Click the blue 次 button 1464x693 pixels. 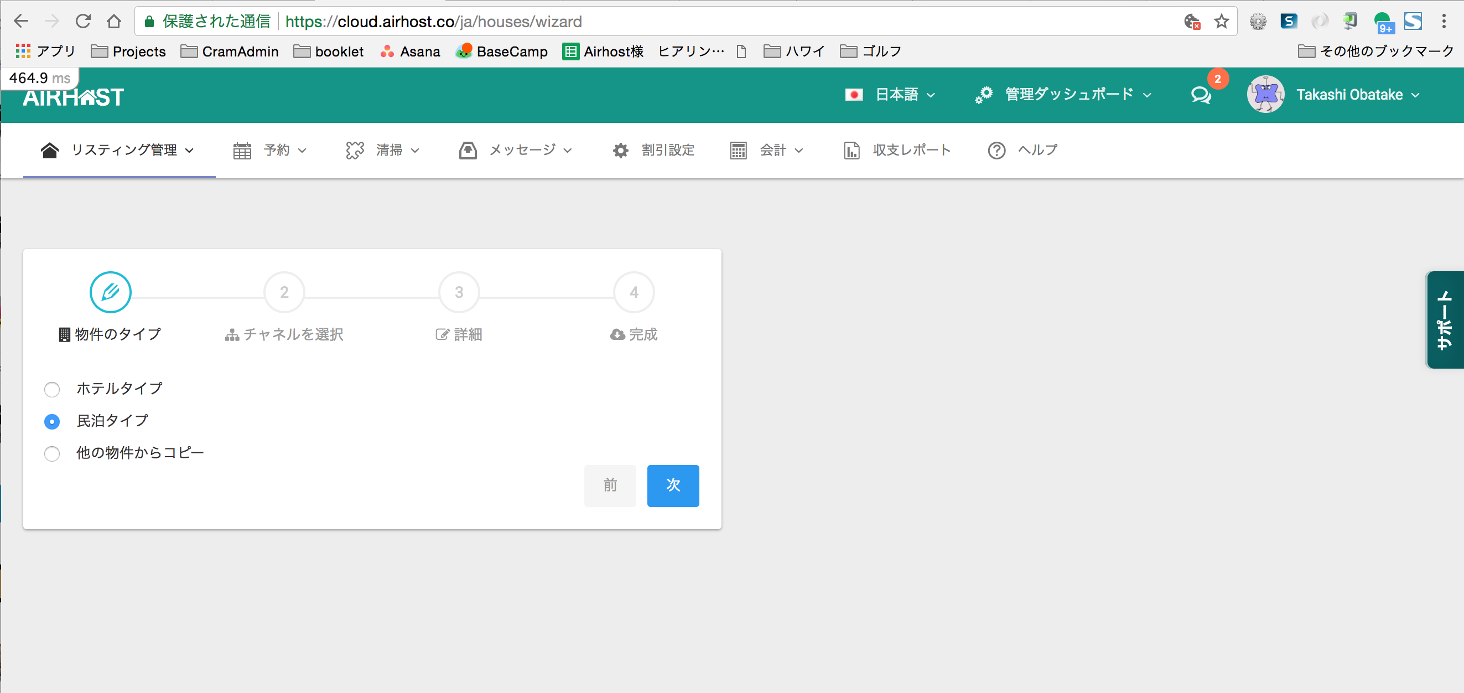672,485
